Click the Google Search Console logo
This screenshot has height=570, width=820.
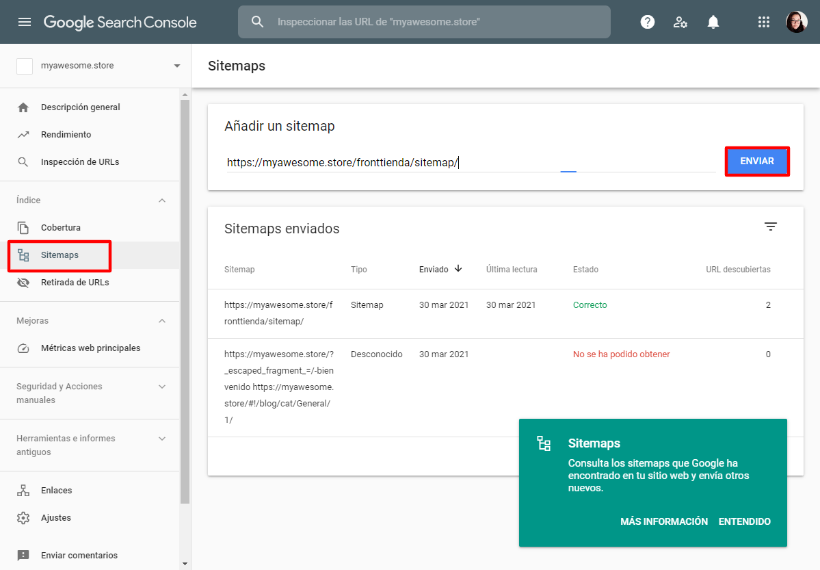(120, 22)
